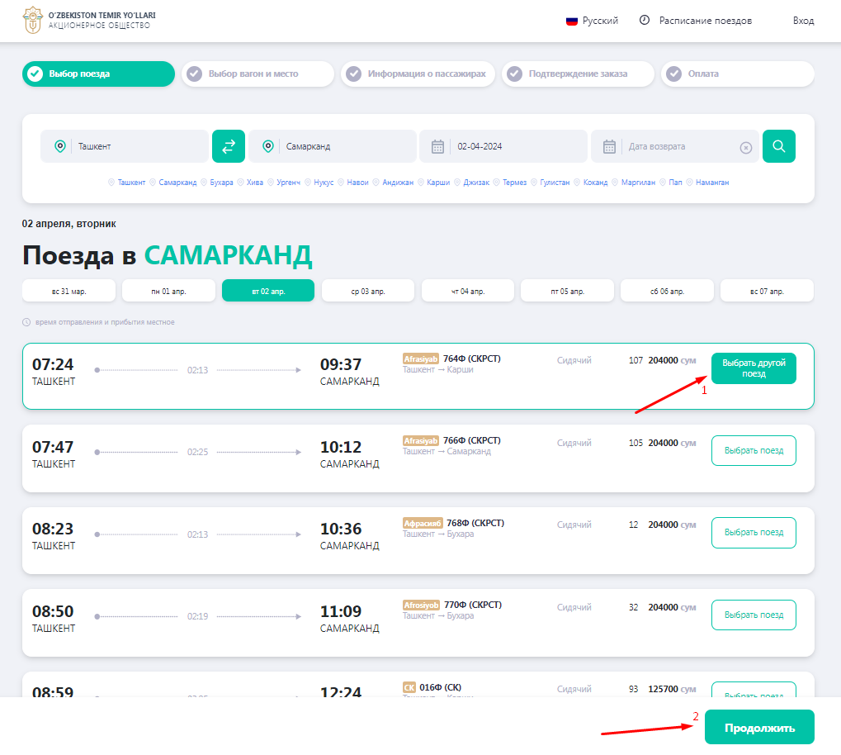Select the ср 03 апр. date tab
This screenshot has height=755, width=841.
368,291
